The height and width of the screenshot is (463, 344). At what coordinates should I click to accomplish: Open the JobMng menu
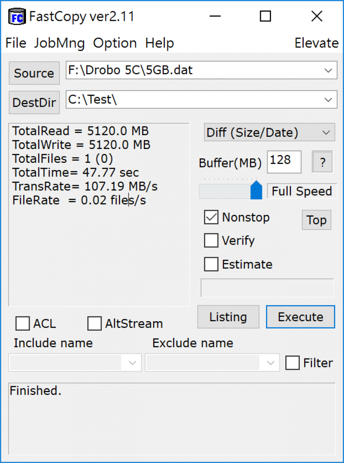[60, 43]
